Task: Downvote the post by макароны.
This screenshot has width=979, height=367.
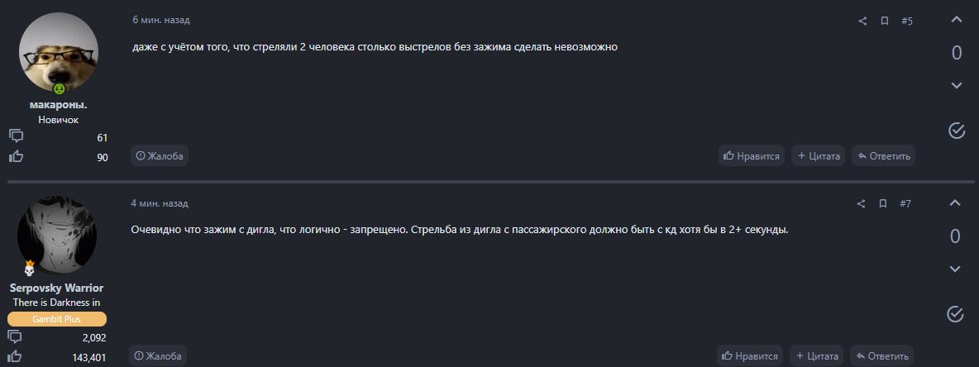Action: point(957,85)
